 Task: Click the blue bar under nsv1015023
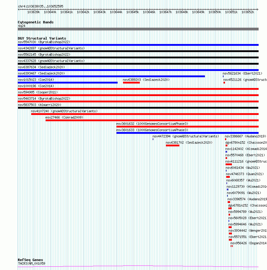[x=68, y=83]
